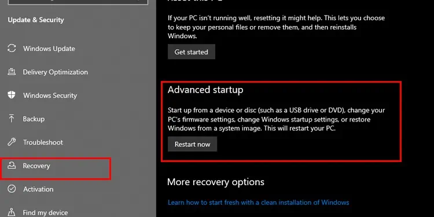This screenshot has width=434, height=217.
Task: Click the Find my device person icon
Action: tap(12, 212)
